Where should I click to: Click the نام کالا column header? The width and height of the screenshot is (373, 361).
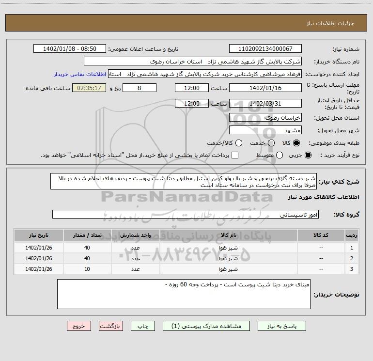[x=233, y=235]
